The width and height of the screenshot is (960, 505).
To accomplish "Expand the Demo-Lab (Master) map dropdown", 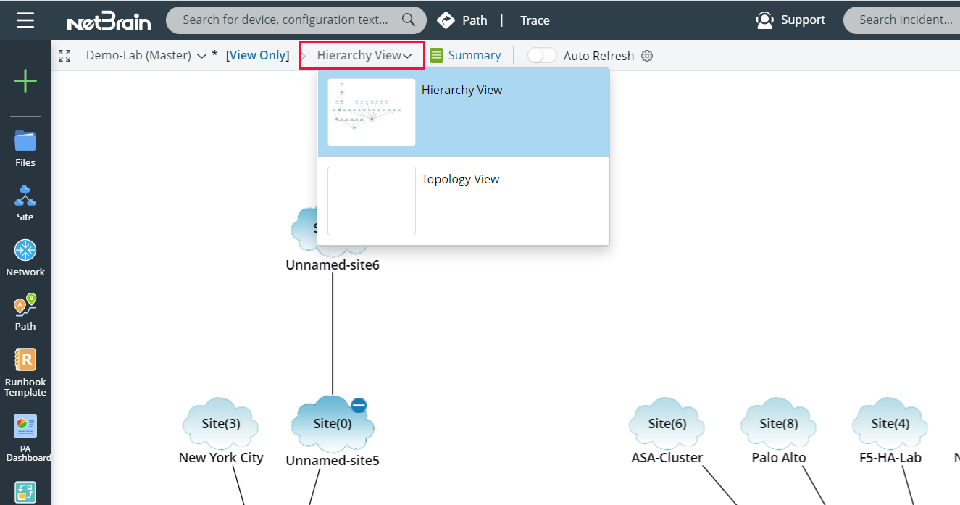I will coord(201,55).
